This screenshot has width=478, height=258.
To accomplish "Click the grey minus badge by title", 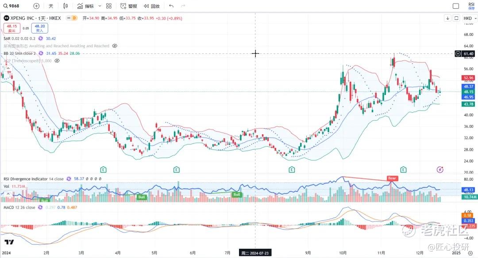I will click(x=69, y=18).
